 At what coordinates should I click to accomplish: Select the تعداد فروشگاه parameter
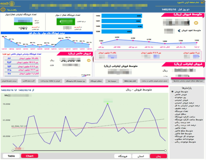click(172, 111)
